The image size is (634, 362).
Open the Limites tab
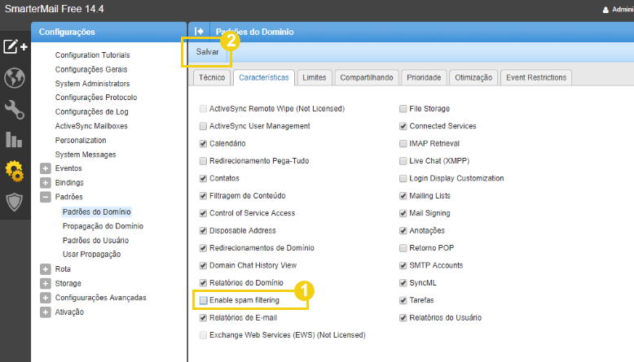(315, 77)
